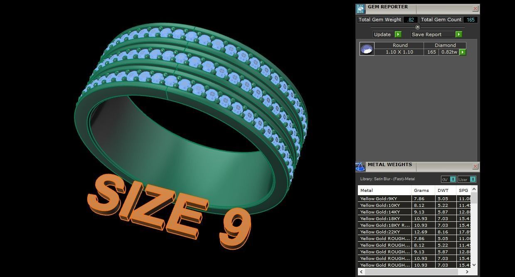This screenshot has width=515, height=277.
Task: Click the Metal Weights scale icon
Action: click(x=360, y=167)
